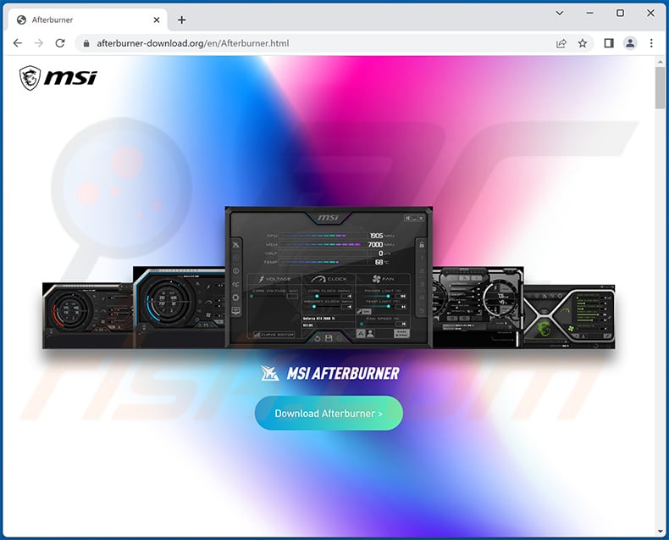Click the fan icon in Afterburner skin
669x540 pixels.
[x=376, y=279]
